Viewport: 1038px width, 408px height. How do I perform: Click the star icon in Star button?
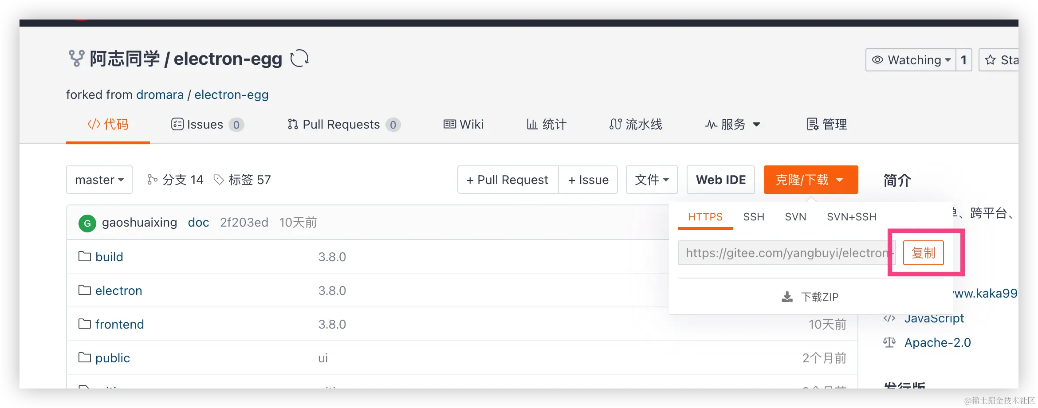click(x=990, y=60)
